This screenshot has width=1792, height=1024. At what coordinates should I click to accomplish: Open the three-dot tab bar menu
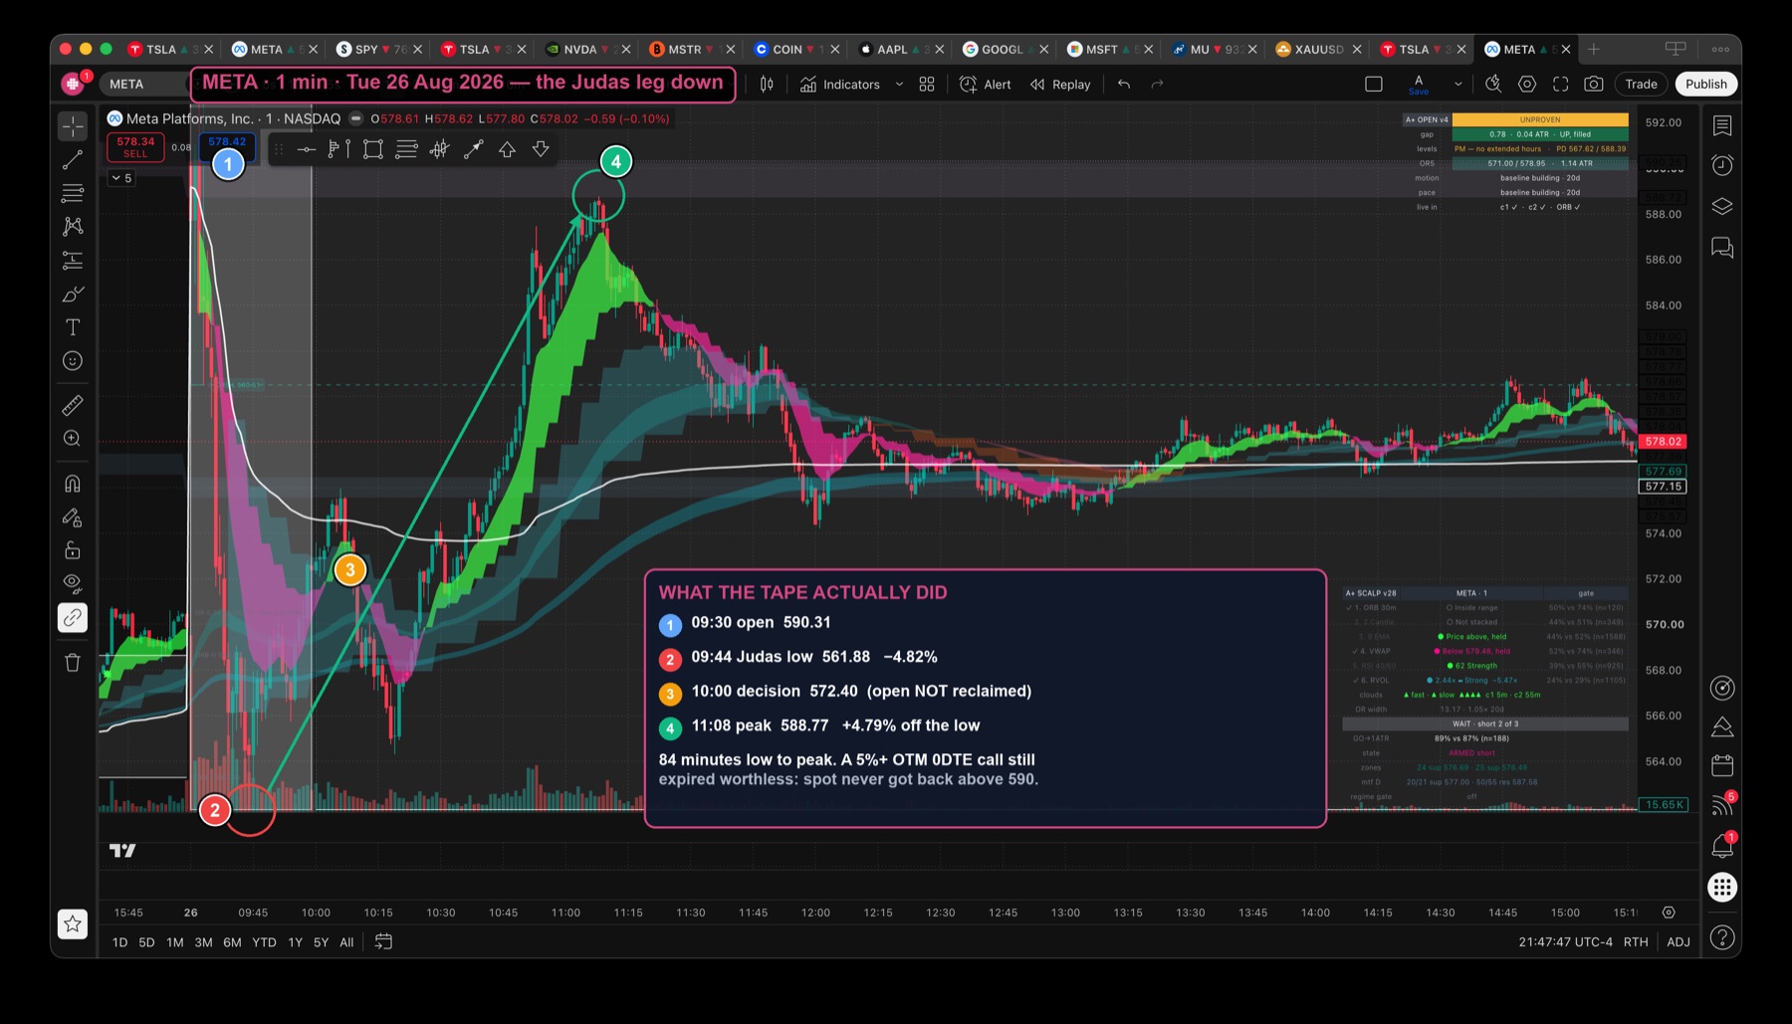click(1720, 49)
